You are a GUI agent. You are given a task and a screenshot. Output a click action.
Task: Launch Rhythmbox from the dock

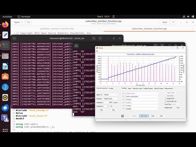click(x=5, y=98)
